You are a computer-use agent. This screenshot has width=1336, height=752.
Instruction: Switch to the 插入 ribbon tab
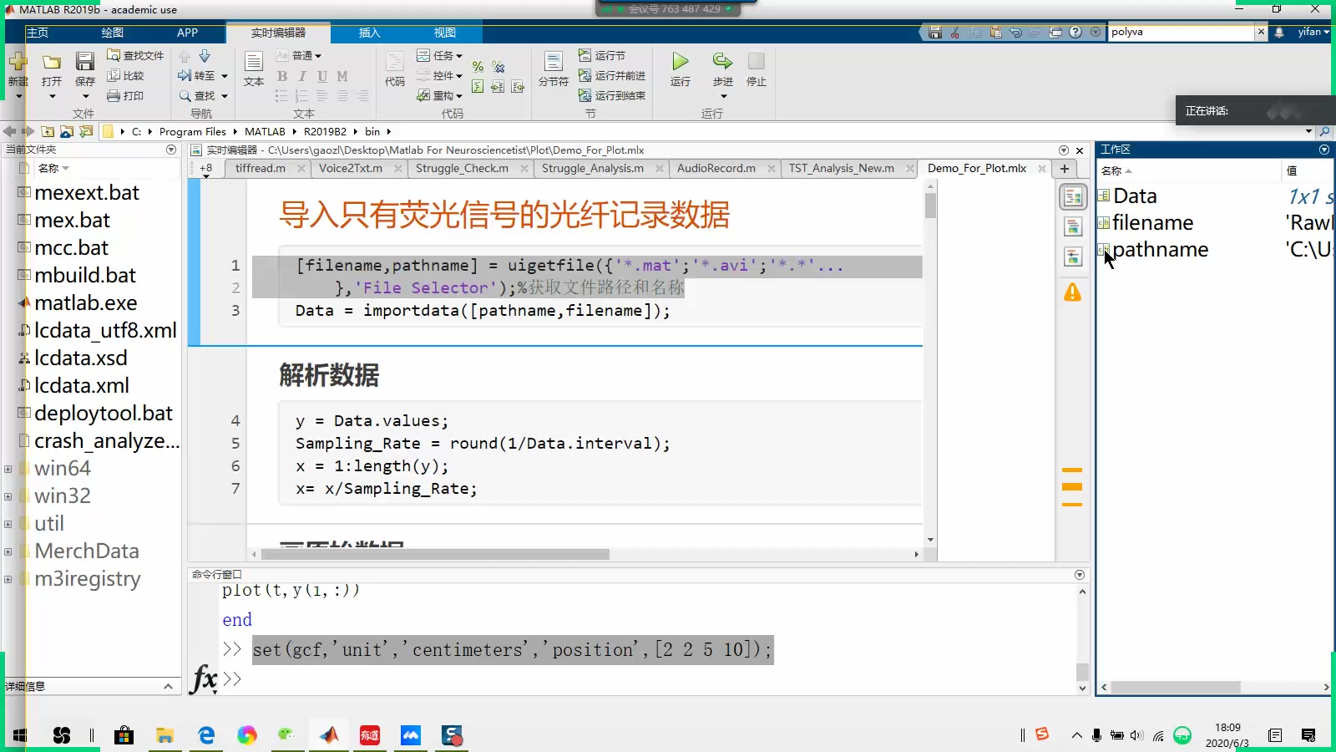tap(369, 33)
